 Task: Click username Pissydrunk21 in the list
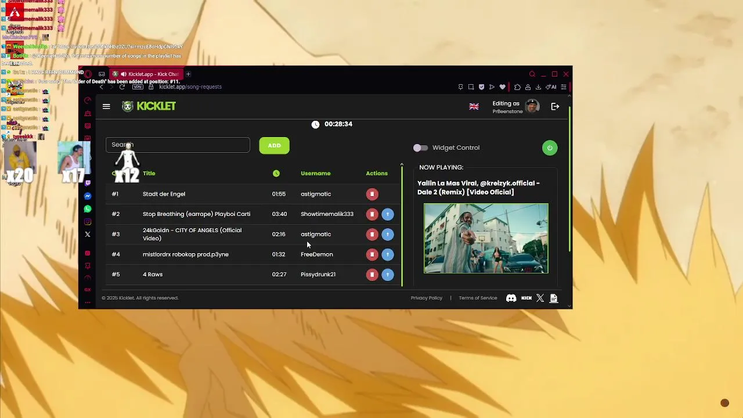click(x=318, y=275)
